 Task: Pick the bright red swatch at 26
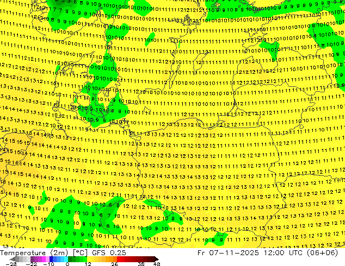119,259
